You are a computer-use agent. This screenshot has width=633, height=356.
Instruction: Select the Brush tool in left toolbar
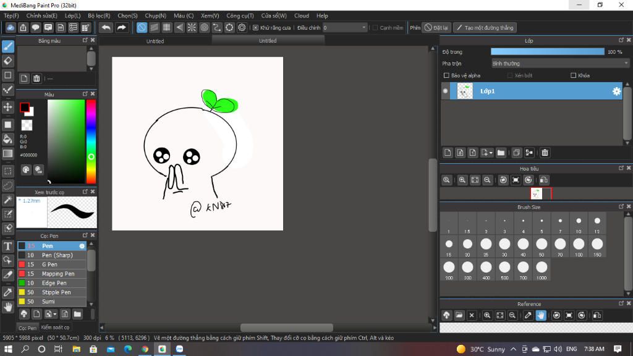[x=7, y=46]
